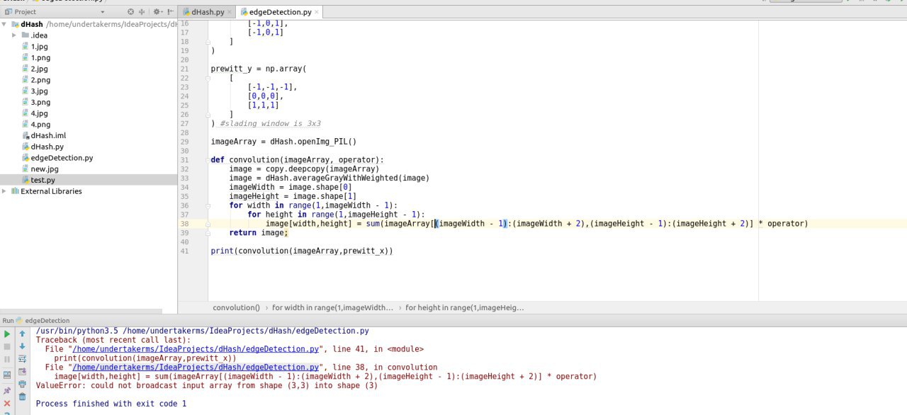Switch to the dHash.py editor tab
The image size is (907, 415).
pos(207,12)
